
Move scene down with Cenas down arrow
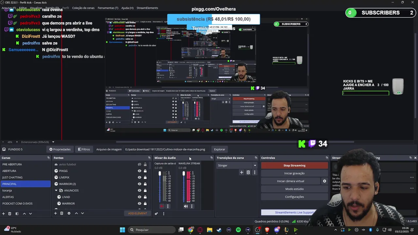pyautogui.click(x=30, y=213)
